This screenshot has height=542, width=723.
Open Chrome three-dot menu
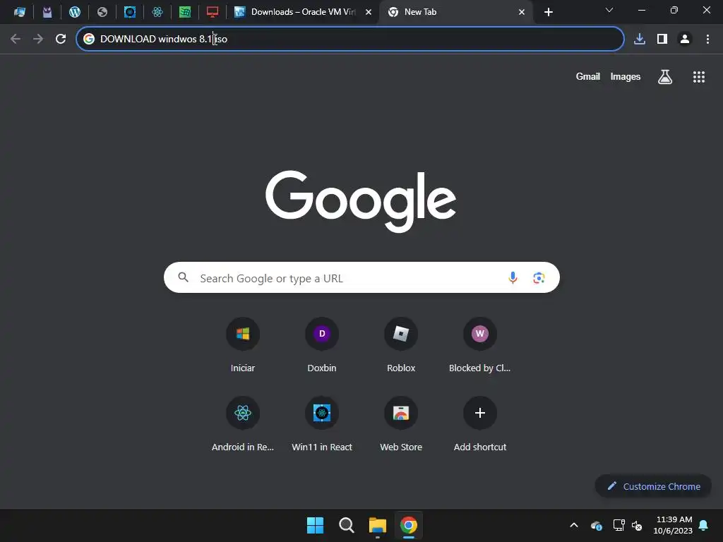pos(707,39)
